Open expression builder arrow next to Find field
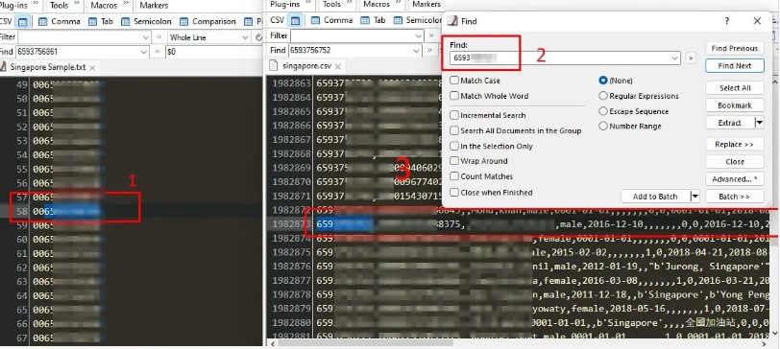The image size is (780, 349). pos(690,58)
